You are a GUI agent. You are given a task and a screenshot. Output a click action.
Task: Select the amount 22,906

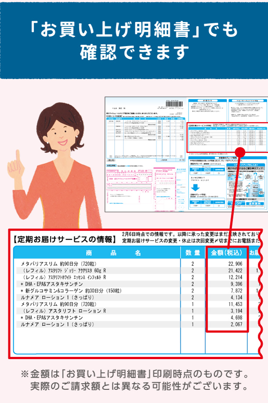pos(235,264)
